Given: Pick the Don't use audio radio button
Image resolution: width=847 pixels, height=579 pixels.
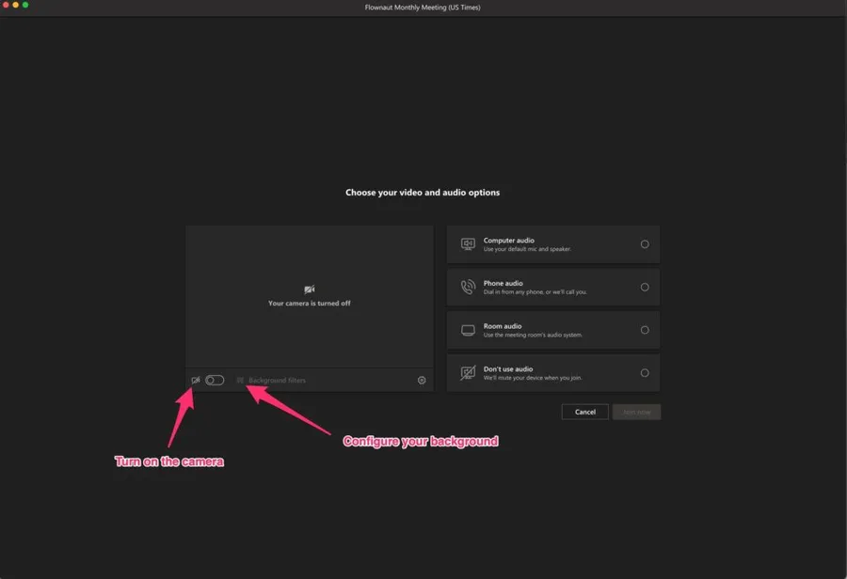Looking at the screenshot, I should coord(645,373).
